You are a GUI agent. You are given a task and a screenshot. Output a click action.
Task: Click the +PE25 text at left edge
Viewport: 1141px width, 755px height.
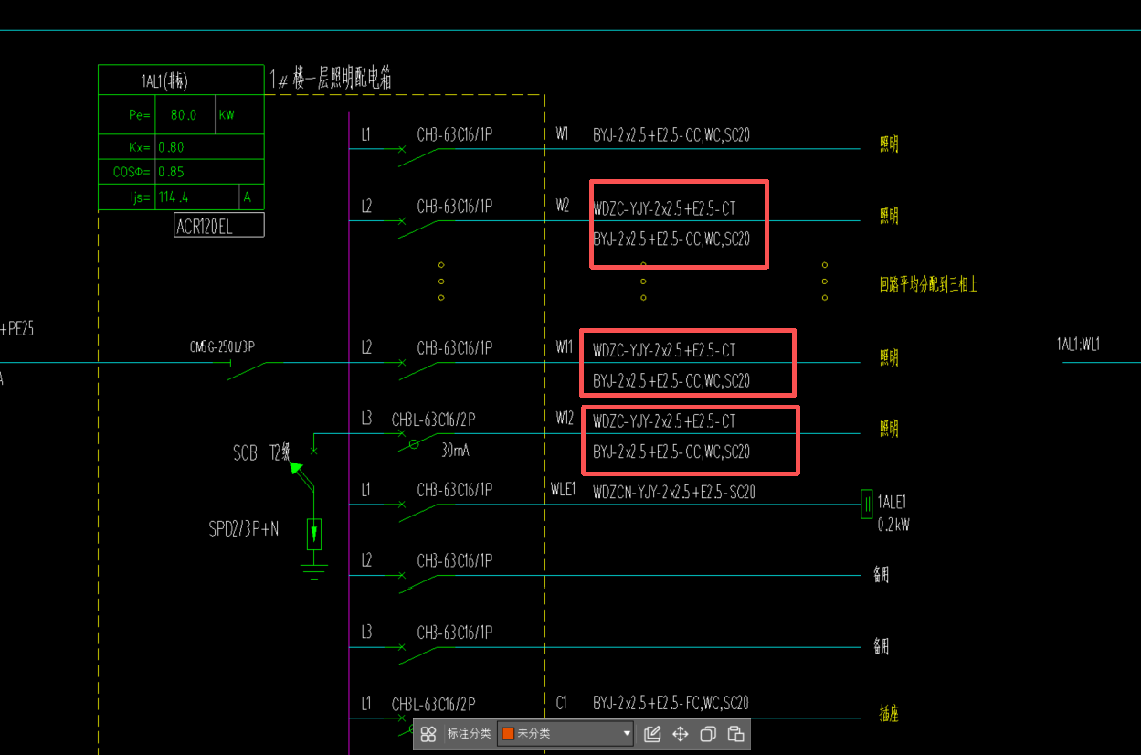16,328
